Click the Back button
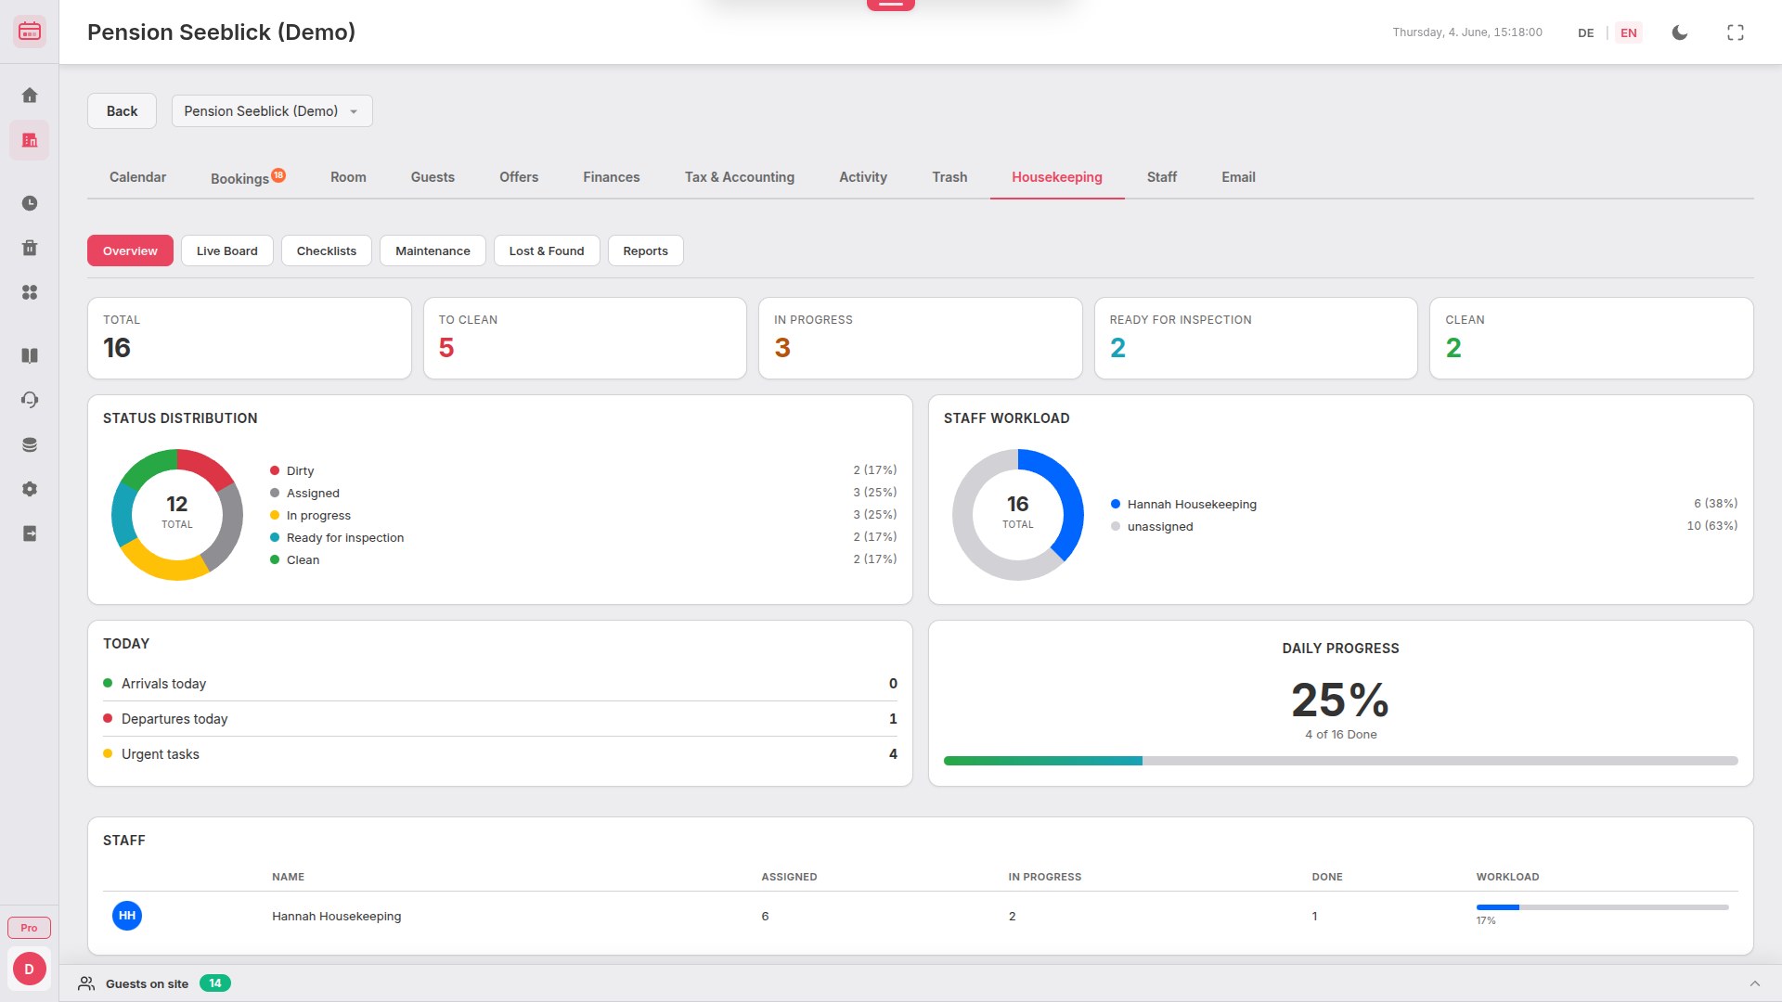Viewport: 1782px width, 1002px height. click(x=122, y=111)
